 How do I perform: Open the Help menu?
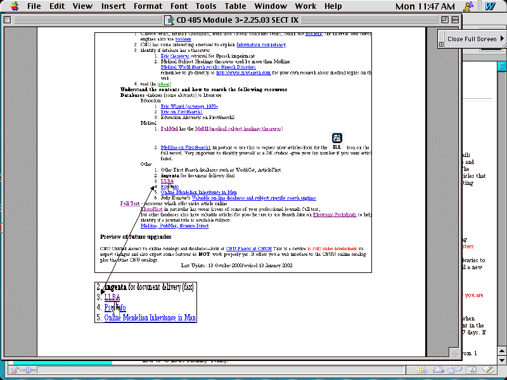click(x=333, y=6)
